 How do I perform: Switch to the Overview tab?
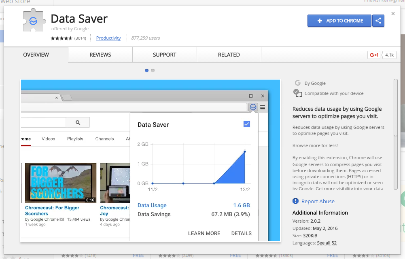coord(36,55)
